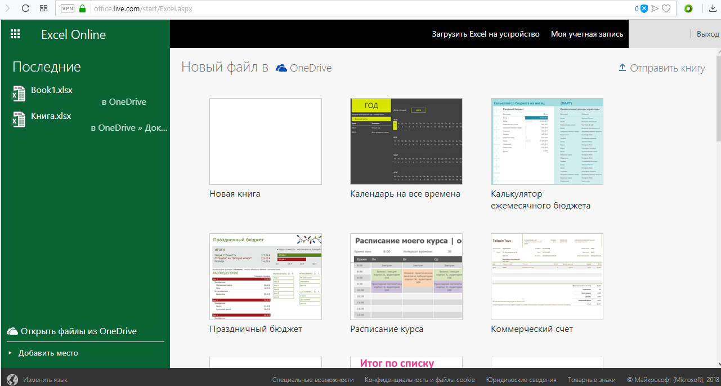This screenshot has width=721, height=386.
Task: Open the blue ad blocker shield badge
Action: coord(644,8)
